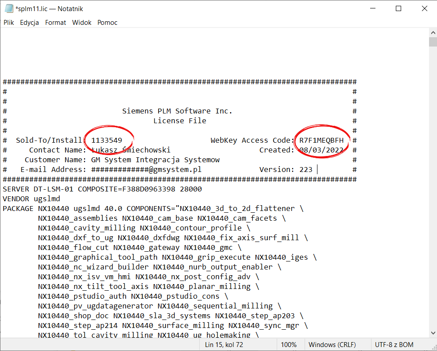437x351 pixels.
Task: Click the vertical scrollbar thumb
Action: point(433,42)
